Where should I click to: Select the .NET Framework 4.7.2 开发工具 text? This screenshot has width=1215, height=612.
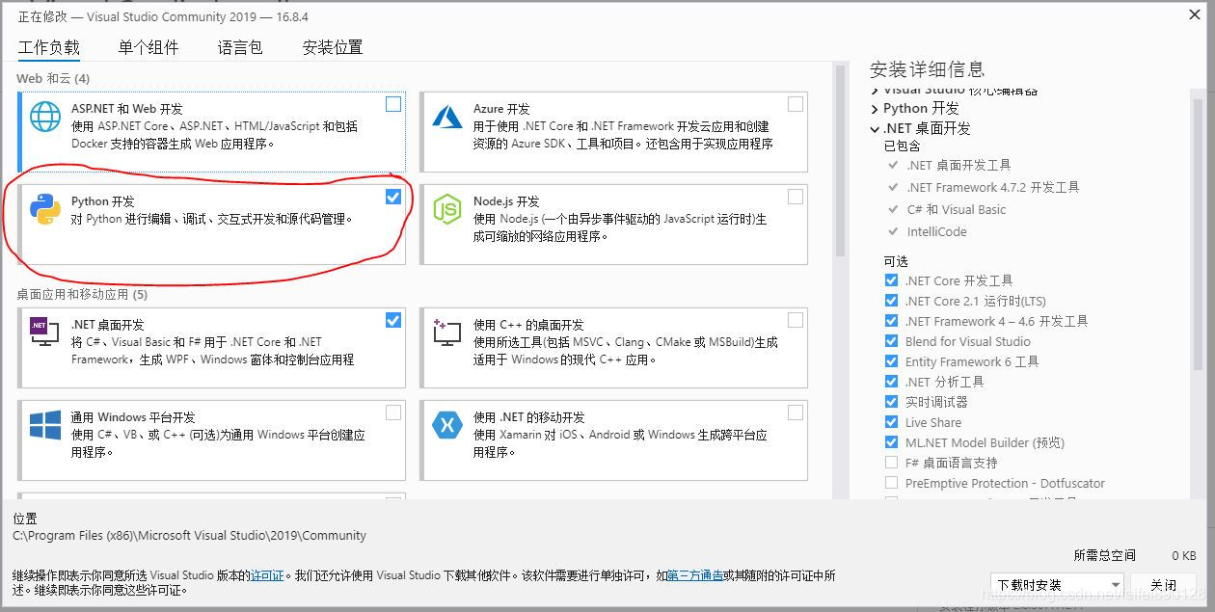click(993, 187)
